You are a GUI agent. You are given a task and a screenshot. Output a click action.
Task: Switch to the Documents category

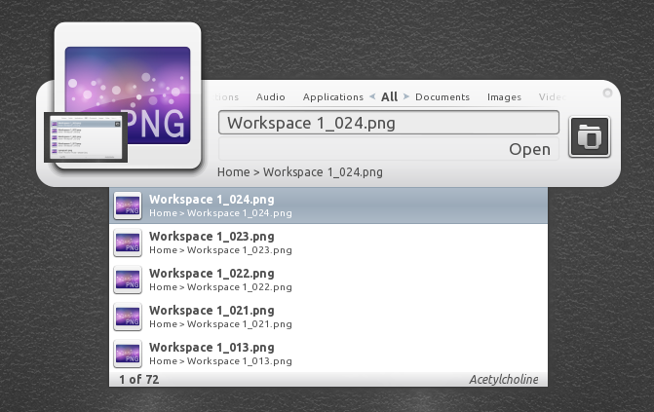[x=442, y=97]
